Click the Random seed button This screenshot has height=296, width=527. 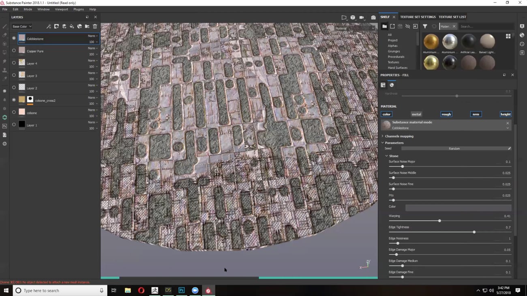(x=454, y=149)
